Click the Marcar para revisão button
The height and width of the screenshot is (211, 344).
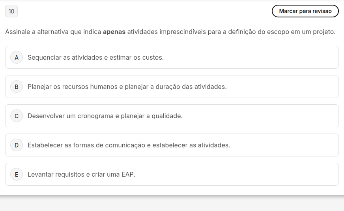pyautogui.click(x=305, y=11)
